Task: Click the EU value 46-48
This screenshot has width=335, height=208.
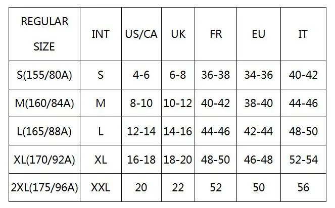Action: pos(259,160)
